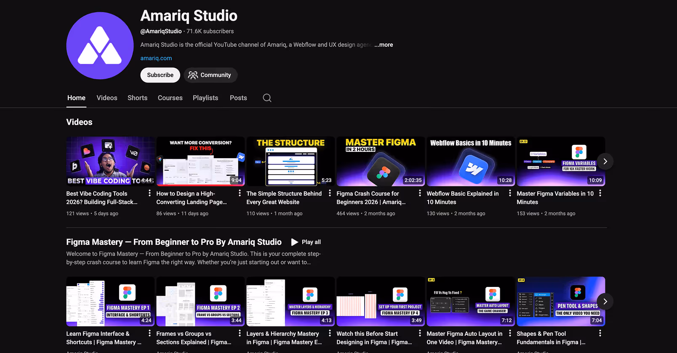Subscribe to Amariq Studio channel
This screenshot has width=677, height=353.
(160, 75)
